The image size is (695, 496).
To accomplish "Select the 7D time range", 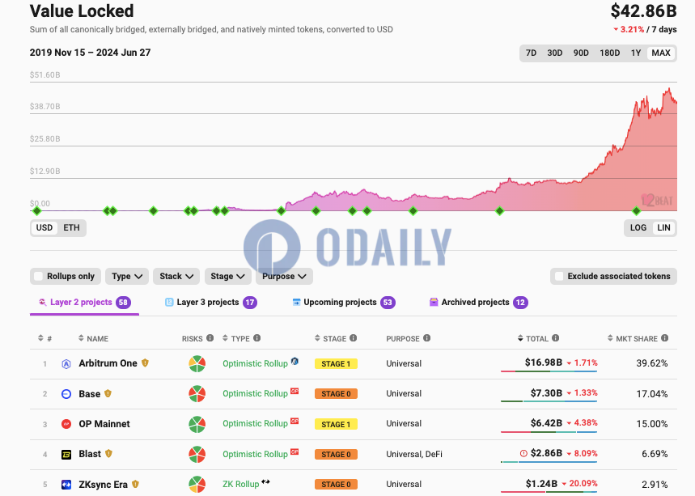I will (531, 53).
